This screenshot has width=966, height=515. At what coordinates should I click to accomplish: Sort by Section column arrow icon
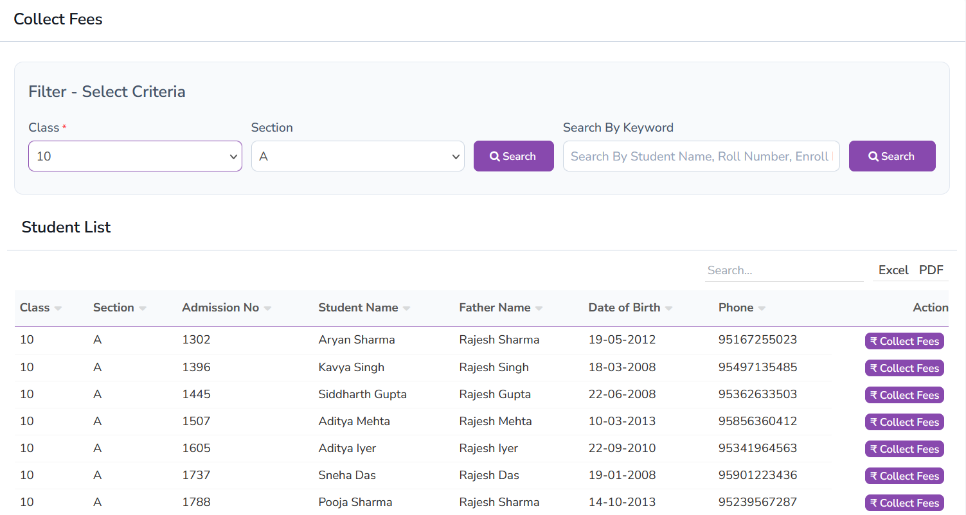click(143, 309)
